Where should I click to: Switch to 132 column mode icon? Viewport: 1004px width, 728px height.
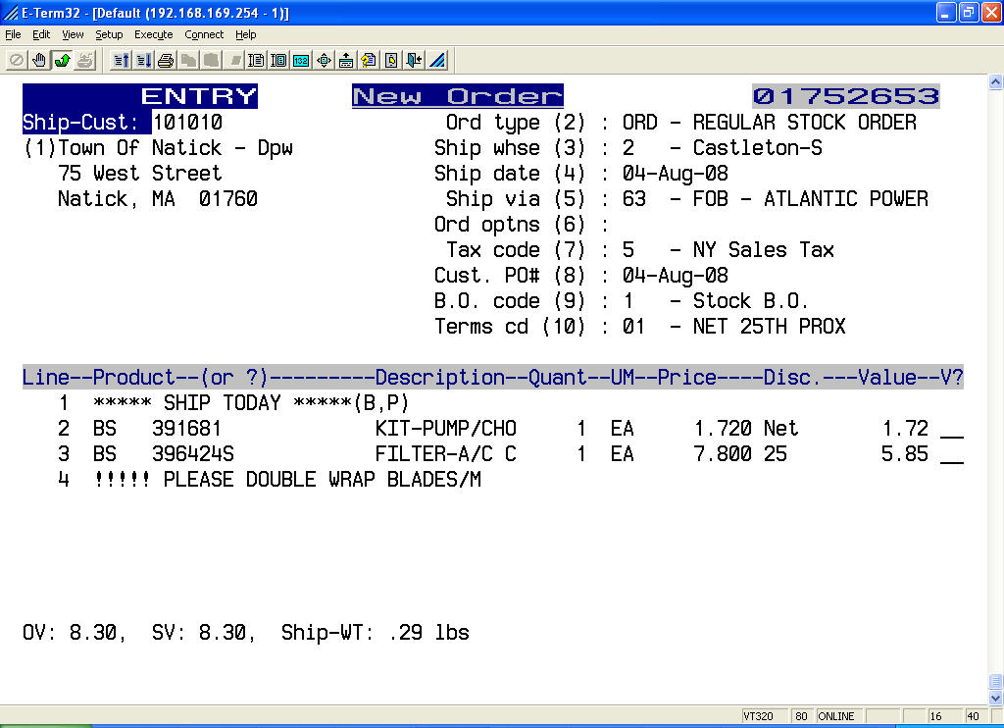tap(301, 60)
